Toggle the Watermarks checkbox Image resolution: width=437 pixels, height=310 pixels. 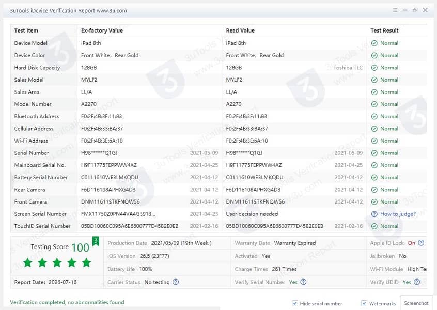point(364,303)
